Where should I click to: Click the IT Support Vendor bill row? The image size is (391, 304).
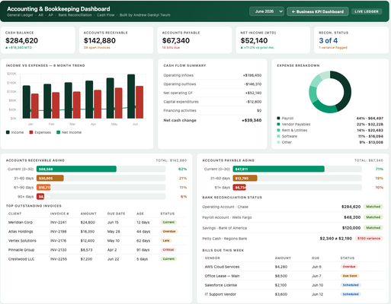pos(293,294)
